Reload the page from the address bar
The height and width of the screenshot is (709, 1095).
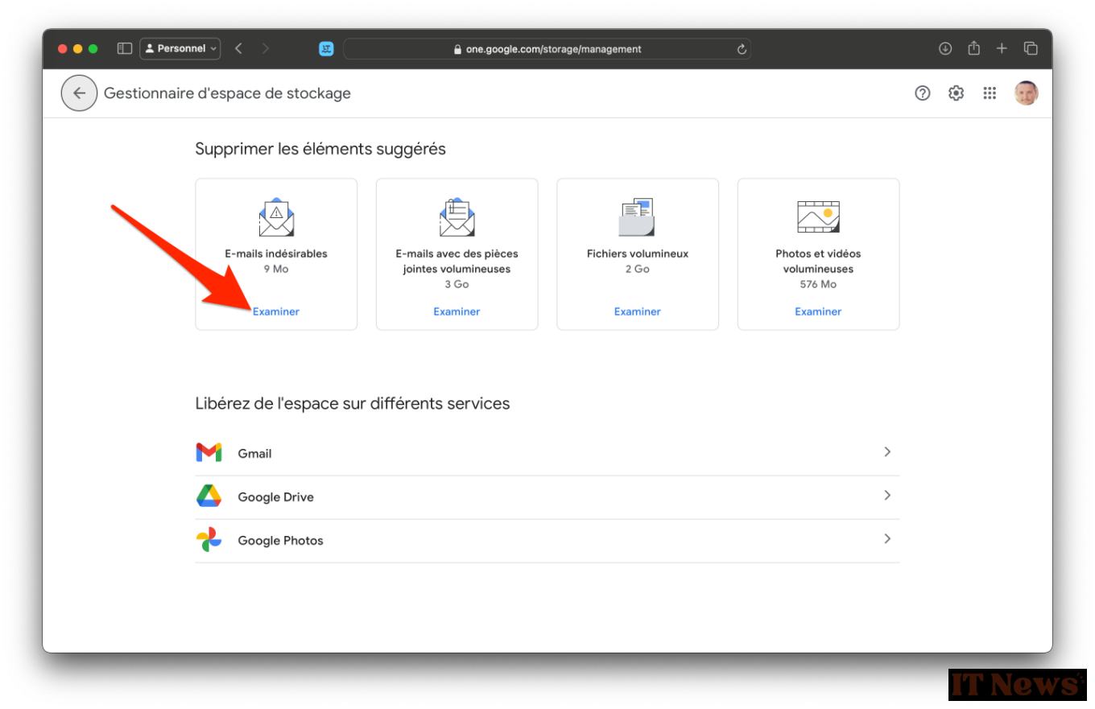click(x=742, y=49)
